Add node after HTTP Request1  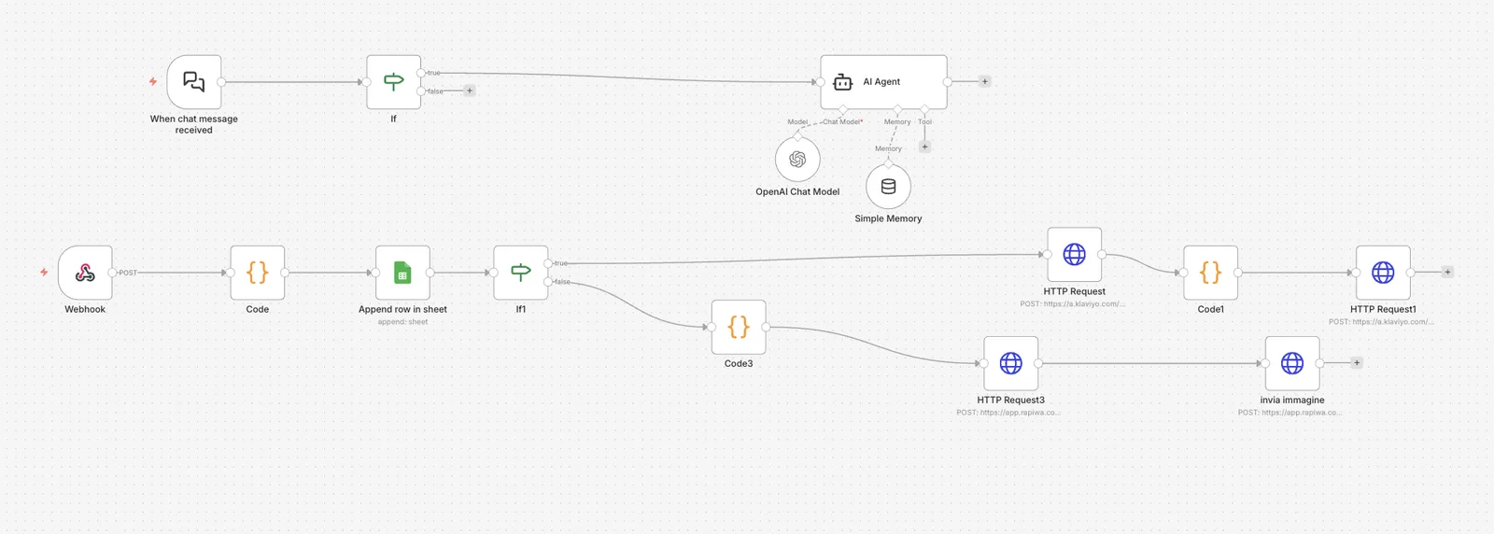click(1447, 273)
